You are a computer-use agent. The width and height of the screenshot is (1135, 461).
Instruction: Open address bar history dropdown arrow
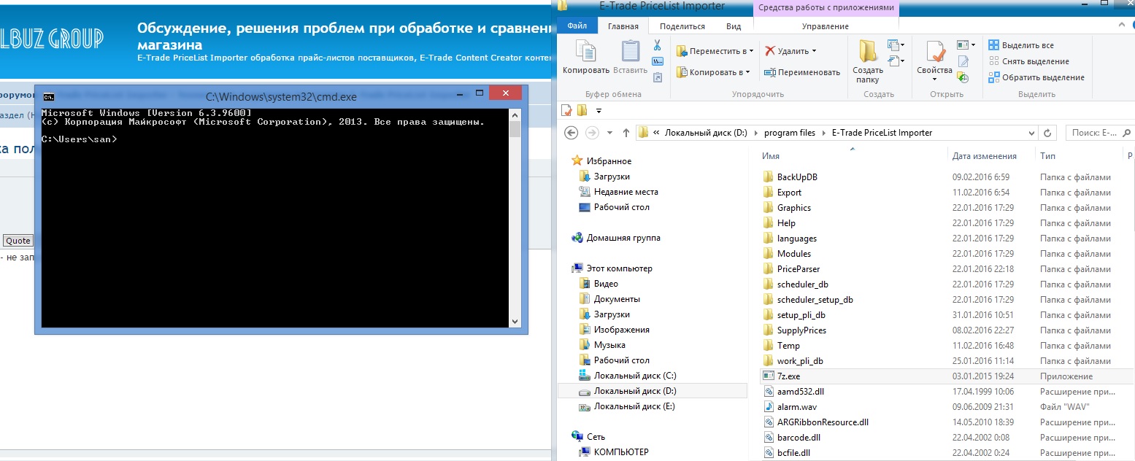click(1031, 133)
